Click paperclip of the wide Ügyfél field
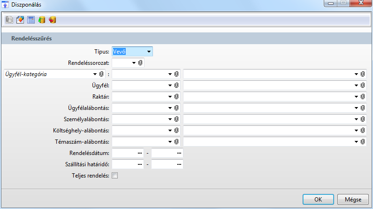373x209 pixels. tap(363, 85)
